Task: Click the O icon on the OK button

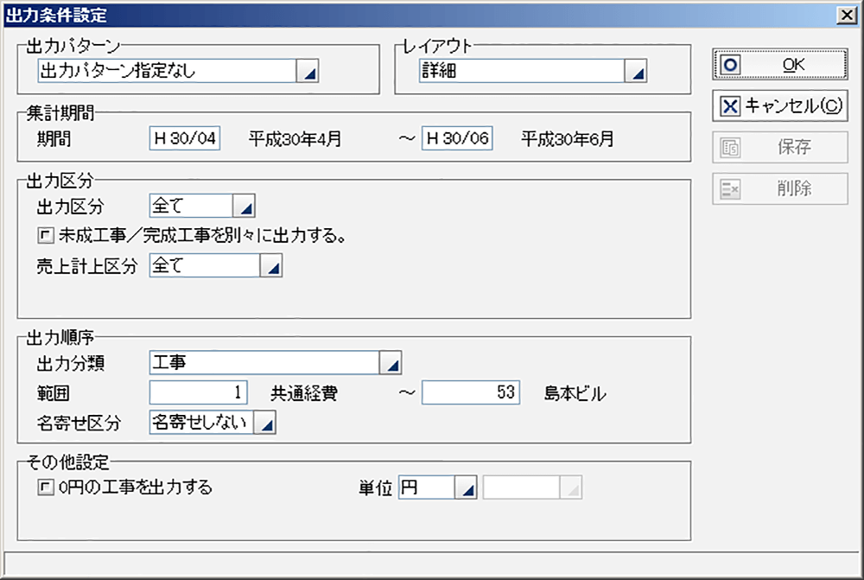Action: click(733, 63)
